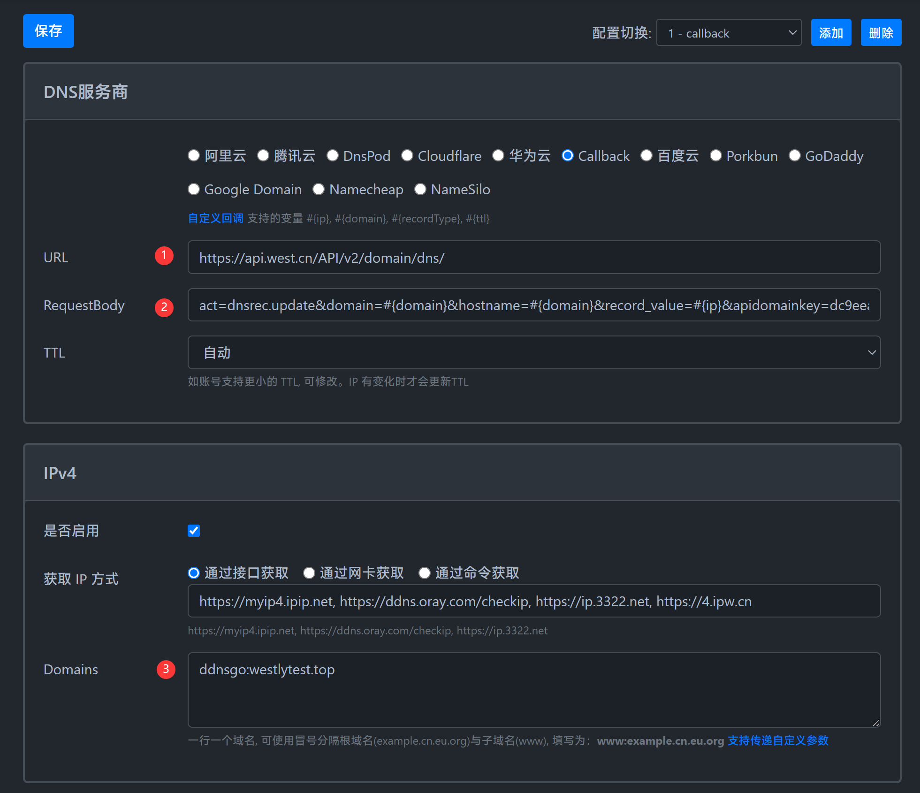Open the 支持传递自定义参数 link

778,740
